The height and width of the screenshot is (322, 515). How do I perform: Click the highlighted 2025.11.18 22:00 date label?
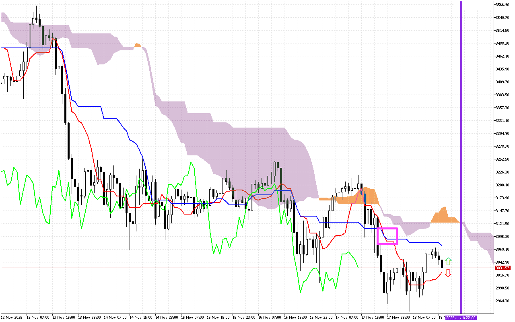tap(461, 318)
